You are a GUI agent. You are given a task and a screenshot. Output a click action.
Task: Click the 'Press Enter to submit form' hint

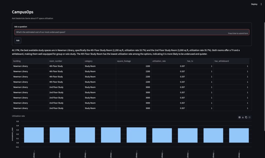[238, 33]
